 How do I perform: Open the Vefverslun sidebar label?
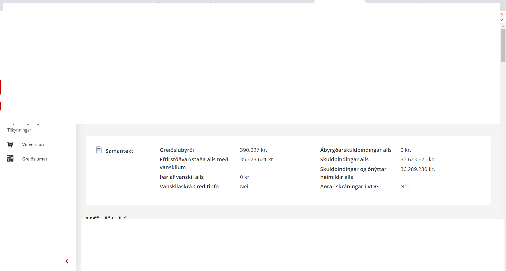[x=33, y=144]
